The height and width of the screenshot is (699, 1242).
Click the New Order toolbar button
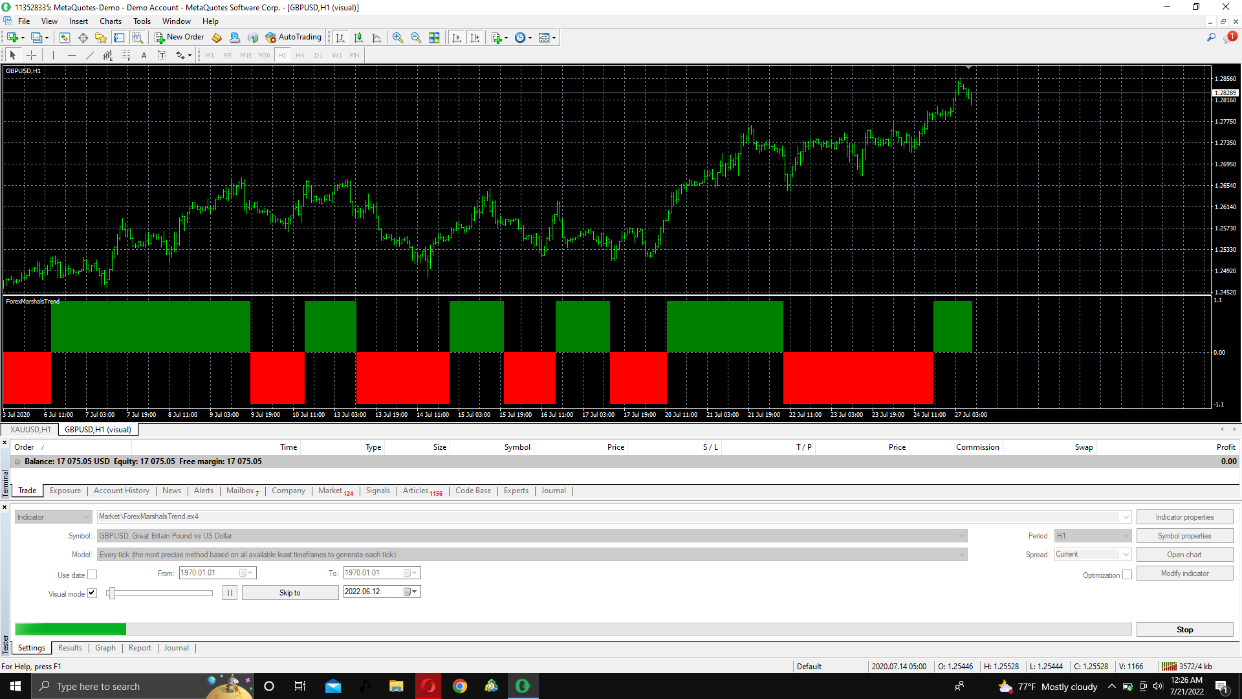click(x=179, y=38)
